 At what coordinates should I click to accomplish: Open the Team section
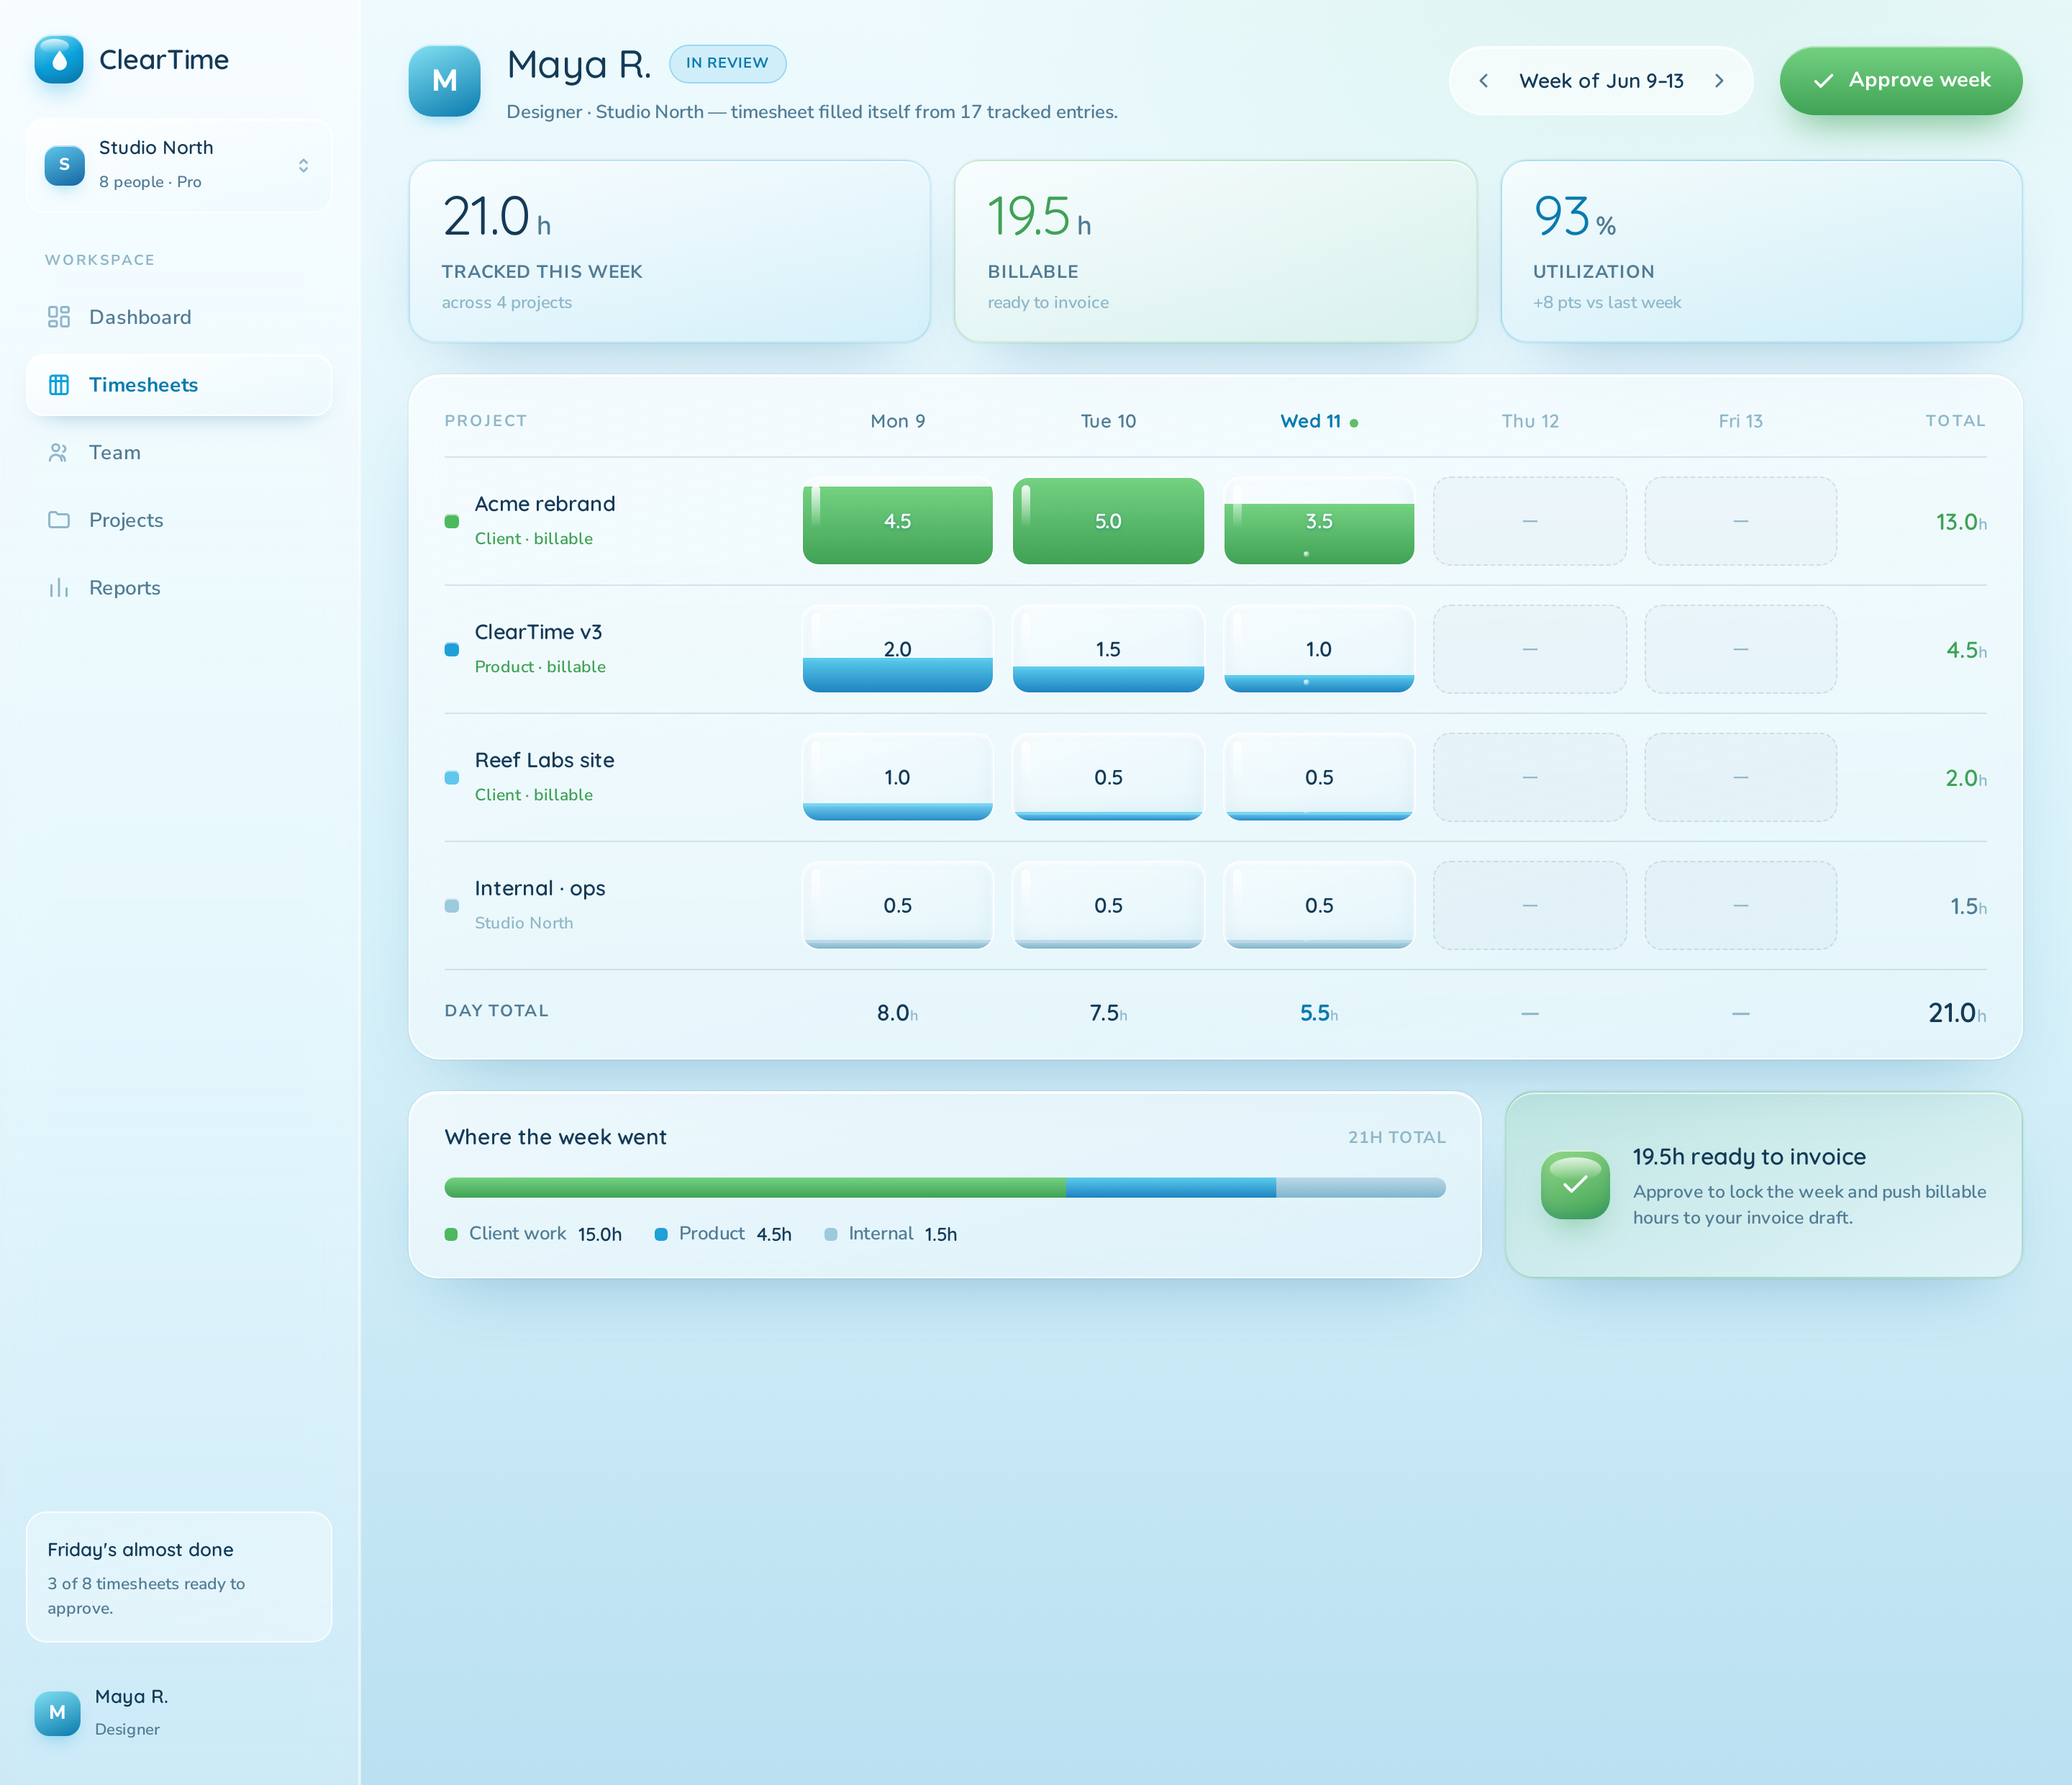point(179,452)
